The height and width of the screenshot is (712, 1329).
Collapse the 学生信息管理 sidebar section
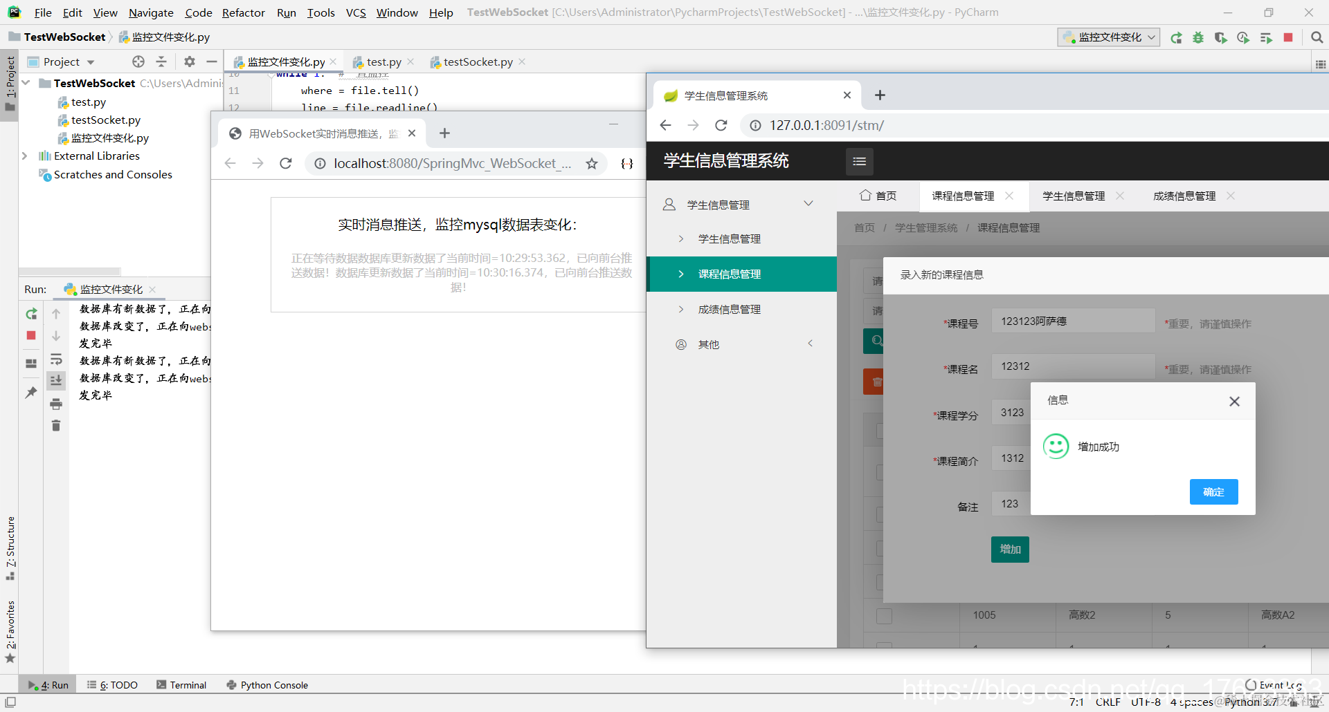coord(808,203)
